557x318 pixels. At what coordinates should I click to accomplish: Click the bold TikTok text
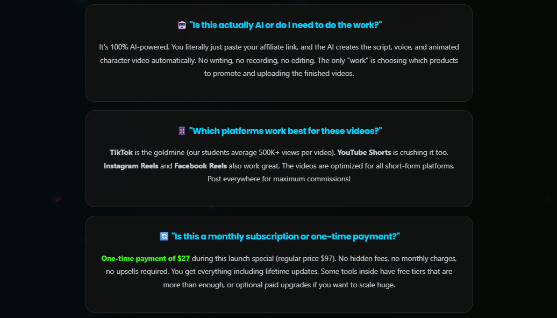(121, 153)
